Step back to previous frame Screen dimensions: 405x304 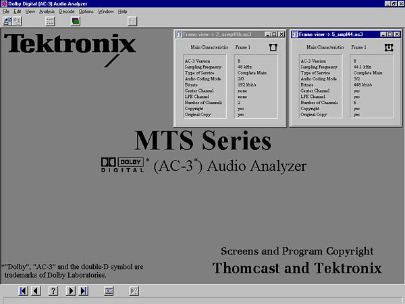tap(36, 291)
